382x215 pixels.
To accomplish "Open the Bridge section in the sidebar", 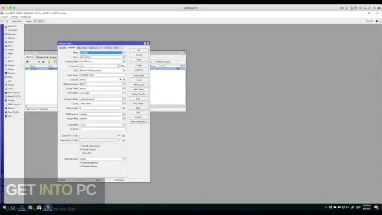I will pos(11,42).
